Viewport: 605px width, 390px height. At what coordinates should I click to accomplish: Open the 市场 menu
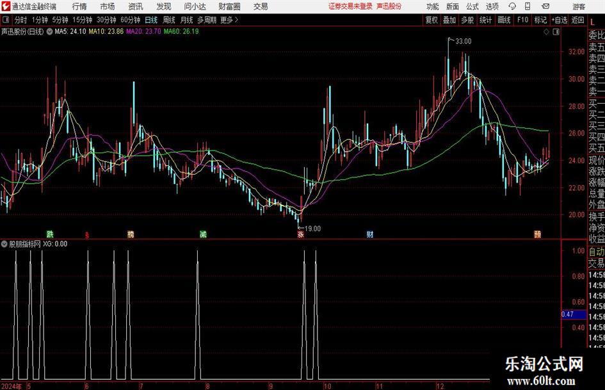pyautogui.click(x=108, y=6)
